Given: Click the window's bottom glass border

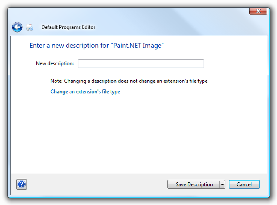Looking at the screenshot, I should click(138, 196).
